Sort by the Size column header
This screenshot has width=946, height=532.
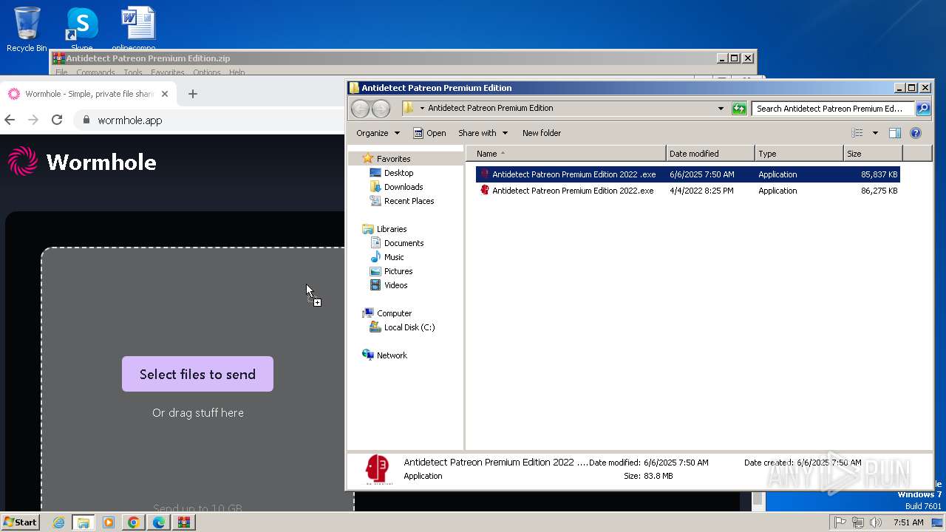[873, 154]
